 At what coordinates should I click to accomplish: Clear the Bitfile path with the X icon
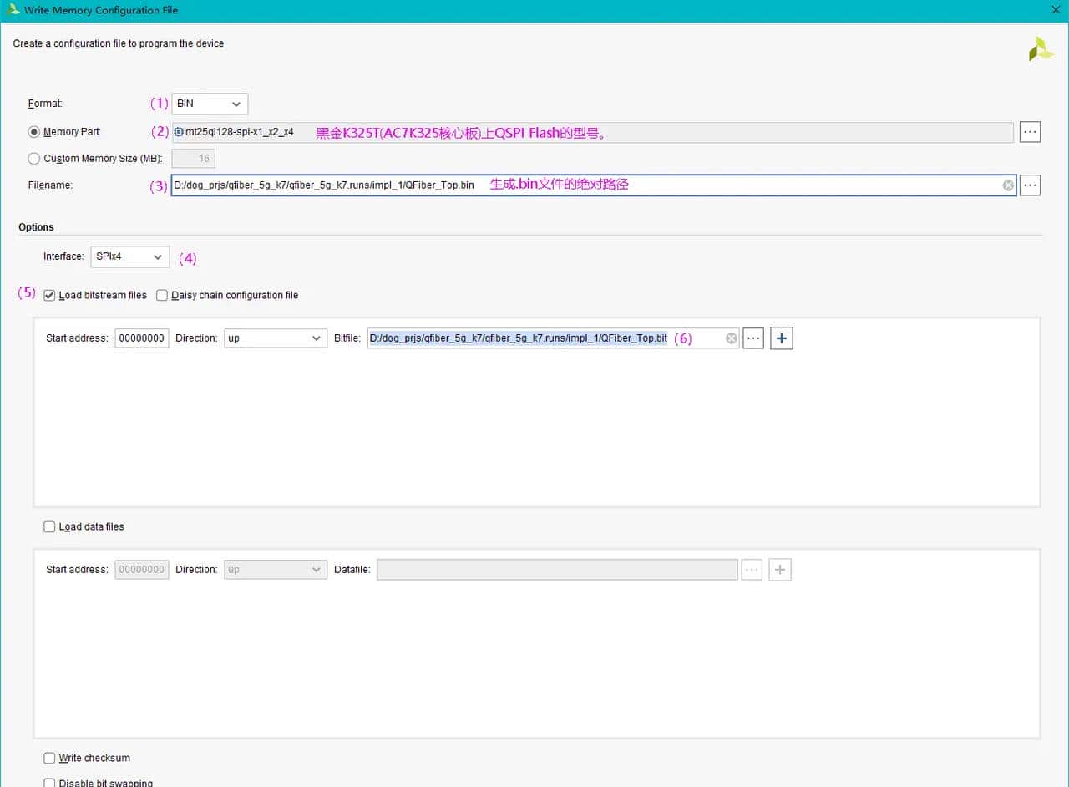(x=731, y=338)
